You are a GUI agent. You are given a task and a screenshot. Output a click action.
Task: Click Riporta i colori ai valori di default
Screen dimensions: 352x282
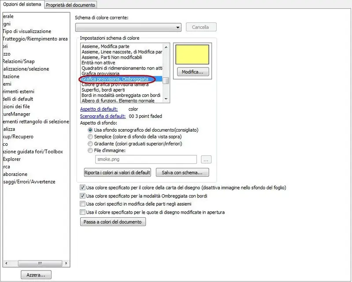coord(117,172)
